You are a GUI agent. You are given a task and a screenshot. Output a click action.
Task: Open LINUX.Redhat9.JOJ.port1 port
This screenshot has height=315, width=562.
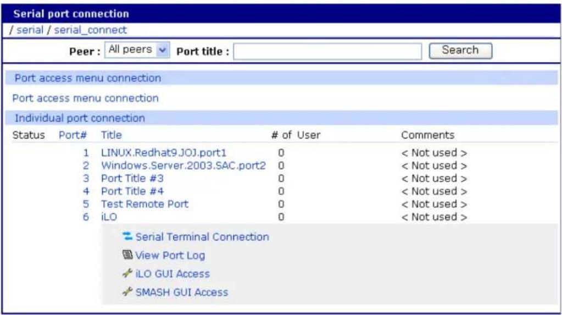click(x=164, y=153)
